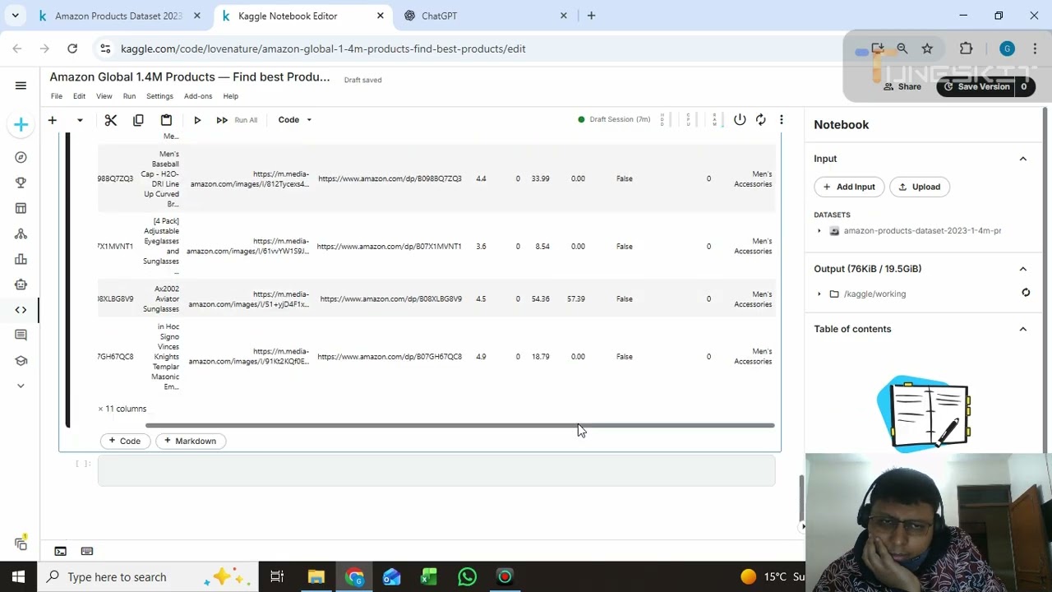Click the Run All button
The image size is (1052, 592).
(237, 120)
